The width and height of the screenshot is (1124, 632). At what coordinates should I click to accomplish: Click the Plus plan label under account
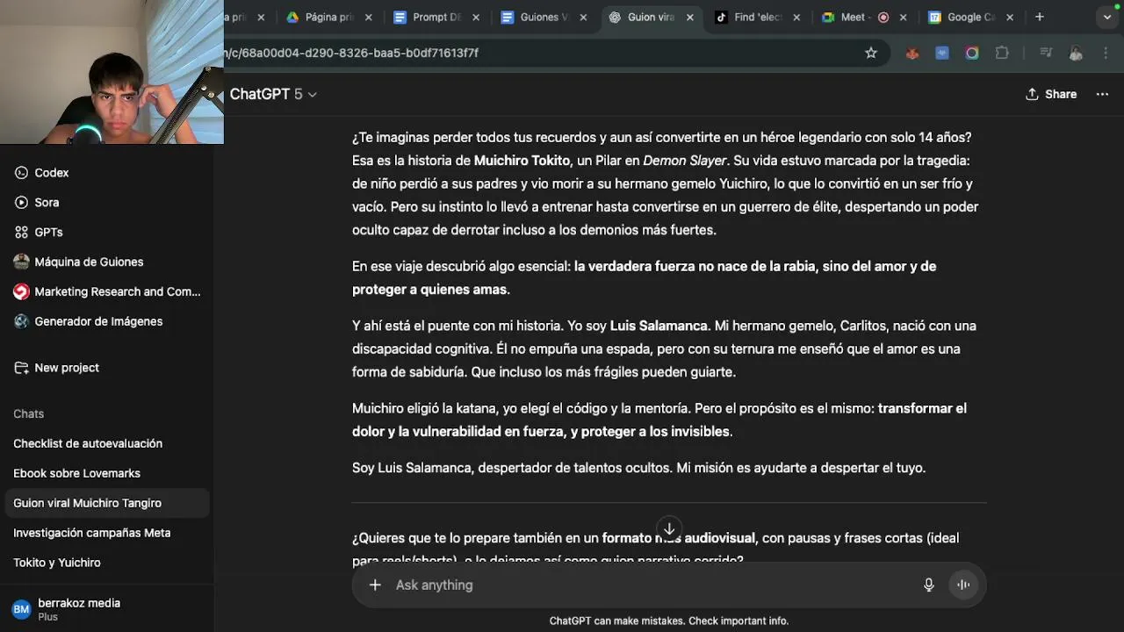[47, 617]
